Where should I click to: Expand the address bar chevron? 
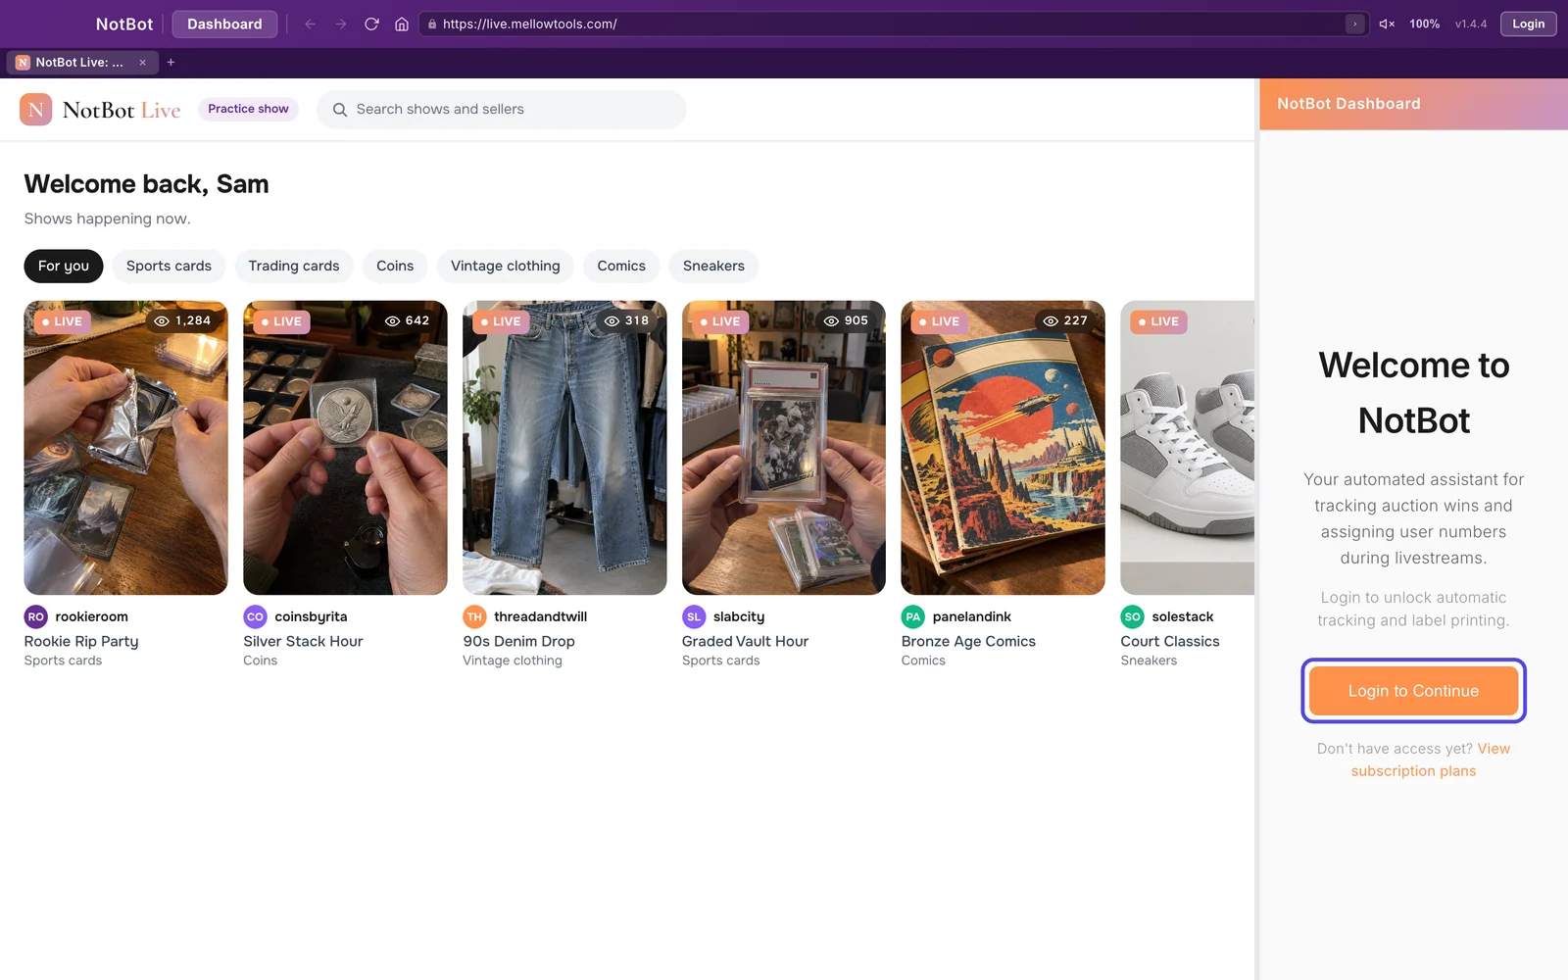(x=1355, y=24)
